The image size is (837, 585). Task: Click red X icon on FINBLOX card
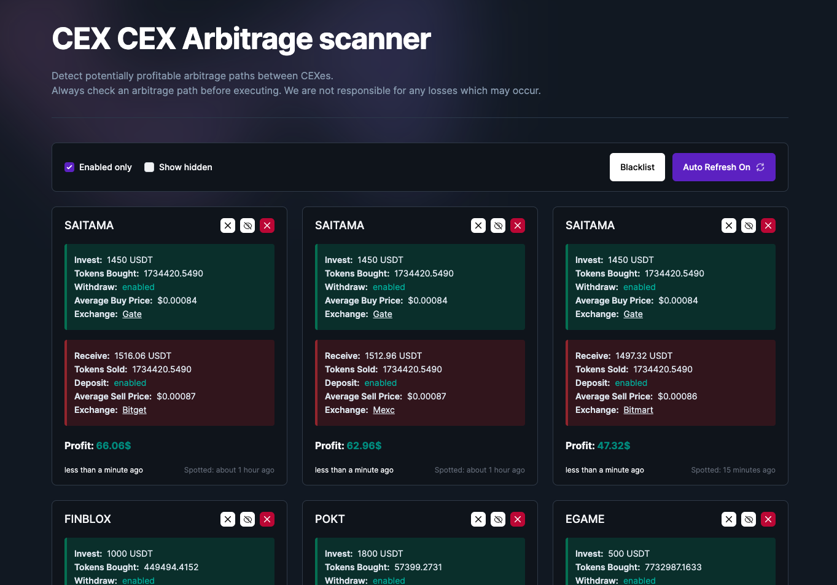[267, 519]
